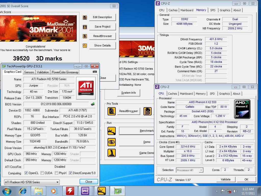Click the DRAM Frequency value 401.8 MHz
The height and width of the screenshot is (196, 261).
tap(216, 39)
